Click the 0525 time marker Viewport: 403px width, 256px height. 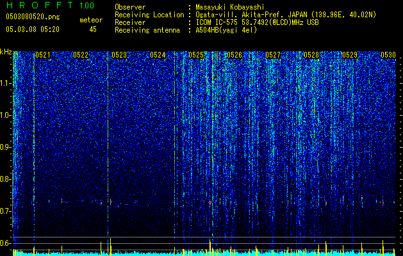[x=196, y=55]
